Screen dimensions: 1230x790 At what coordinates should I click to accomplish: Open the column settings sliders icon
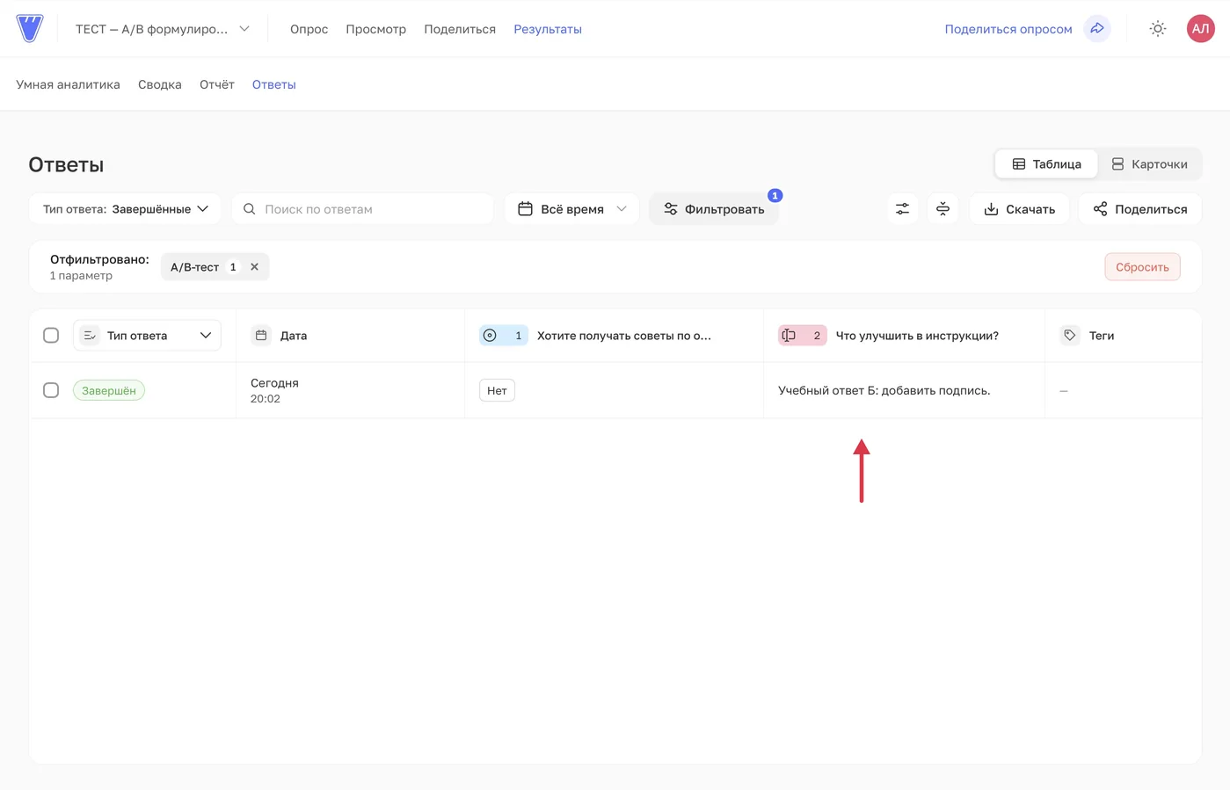pos(902,209)
